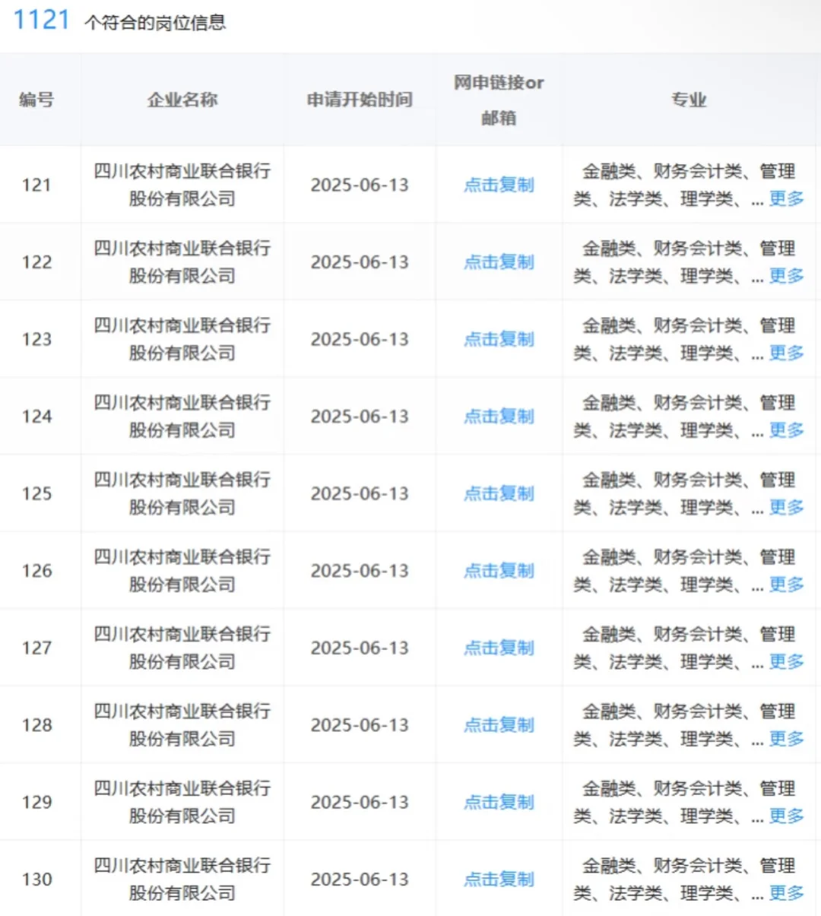
Task: Expand 更多 majors in row 123
Action: point(786,353)
